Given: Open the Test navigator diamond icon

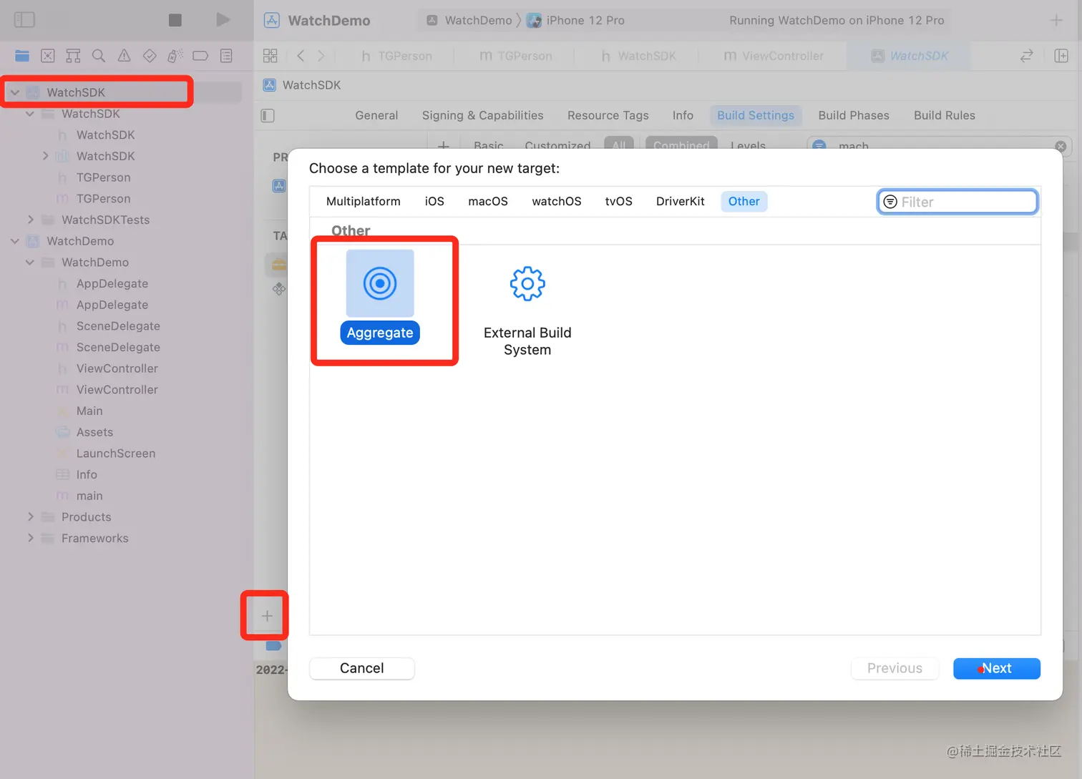Looking at the screenshot, I should 150,56.
